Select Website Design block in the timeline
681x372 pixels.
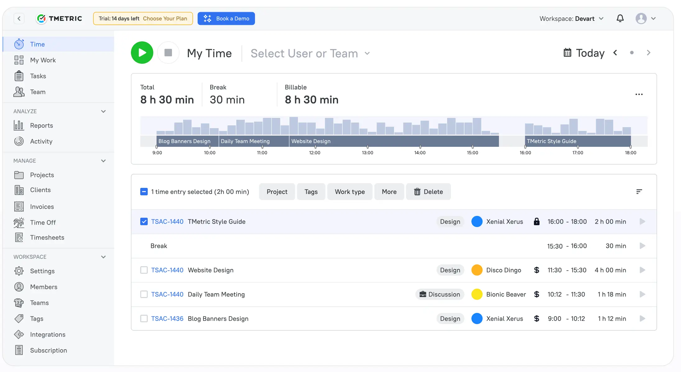[x=394, y=141]
